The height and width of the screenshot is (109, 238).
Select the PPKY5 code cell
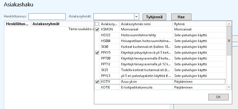(109, 53)
